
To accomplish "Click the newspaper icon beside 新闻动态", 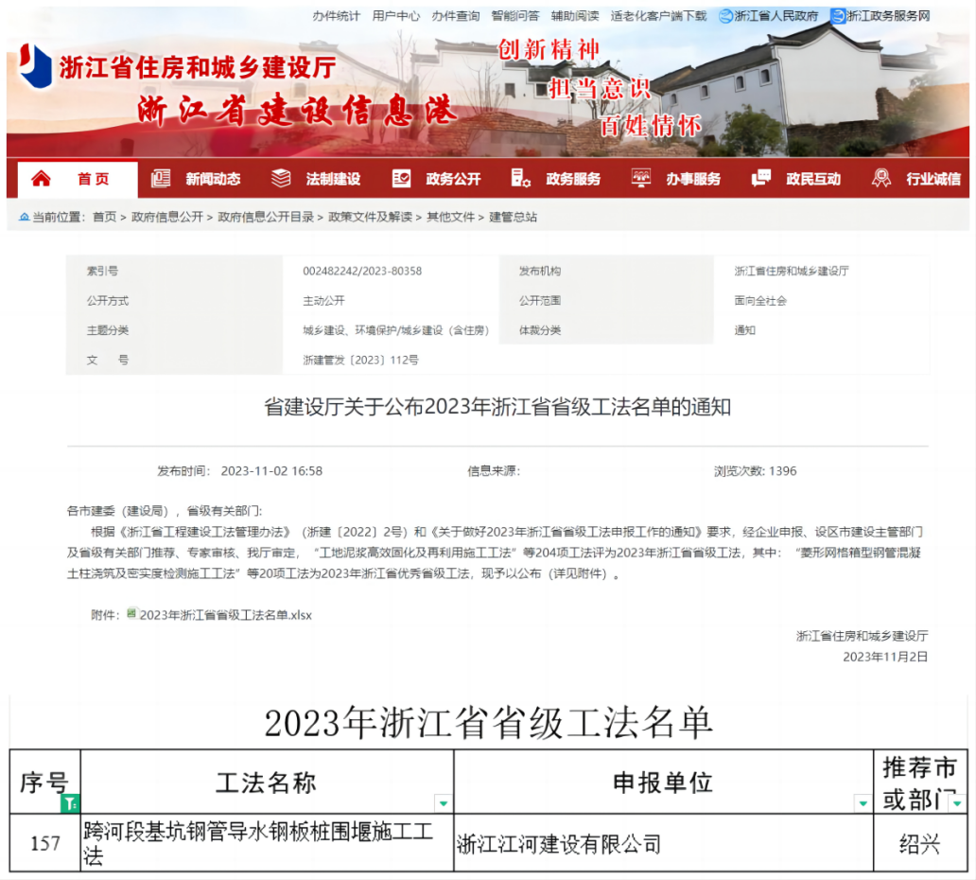I will (161, 179).
